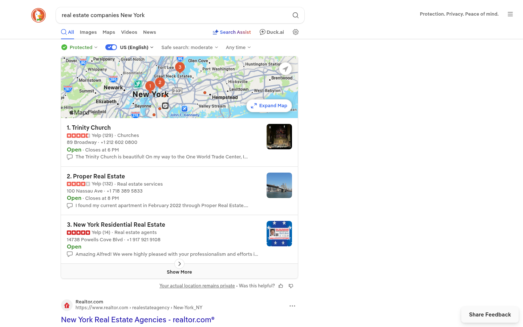This screenshot has width=523, height=327.
Task: Open 3. New York Residential Real Estate title
Action: 116,225
